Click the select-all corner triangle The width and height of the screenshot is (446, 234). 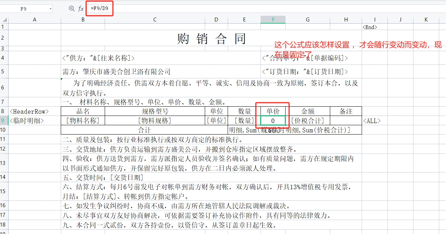tap(4, 20)
